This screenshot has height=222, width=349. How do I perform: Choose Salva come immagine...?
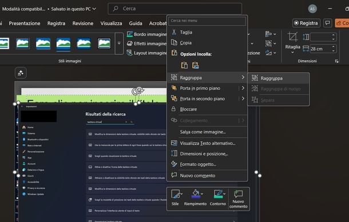pos(203,132)
